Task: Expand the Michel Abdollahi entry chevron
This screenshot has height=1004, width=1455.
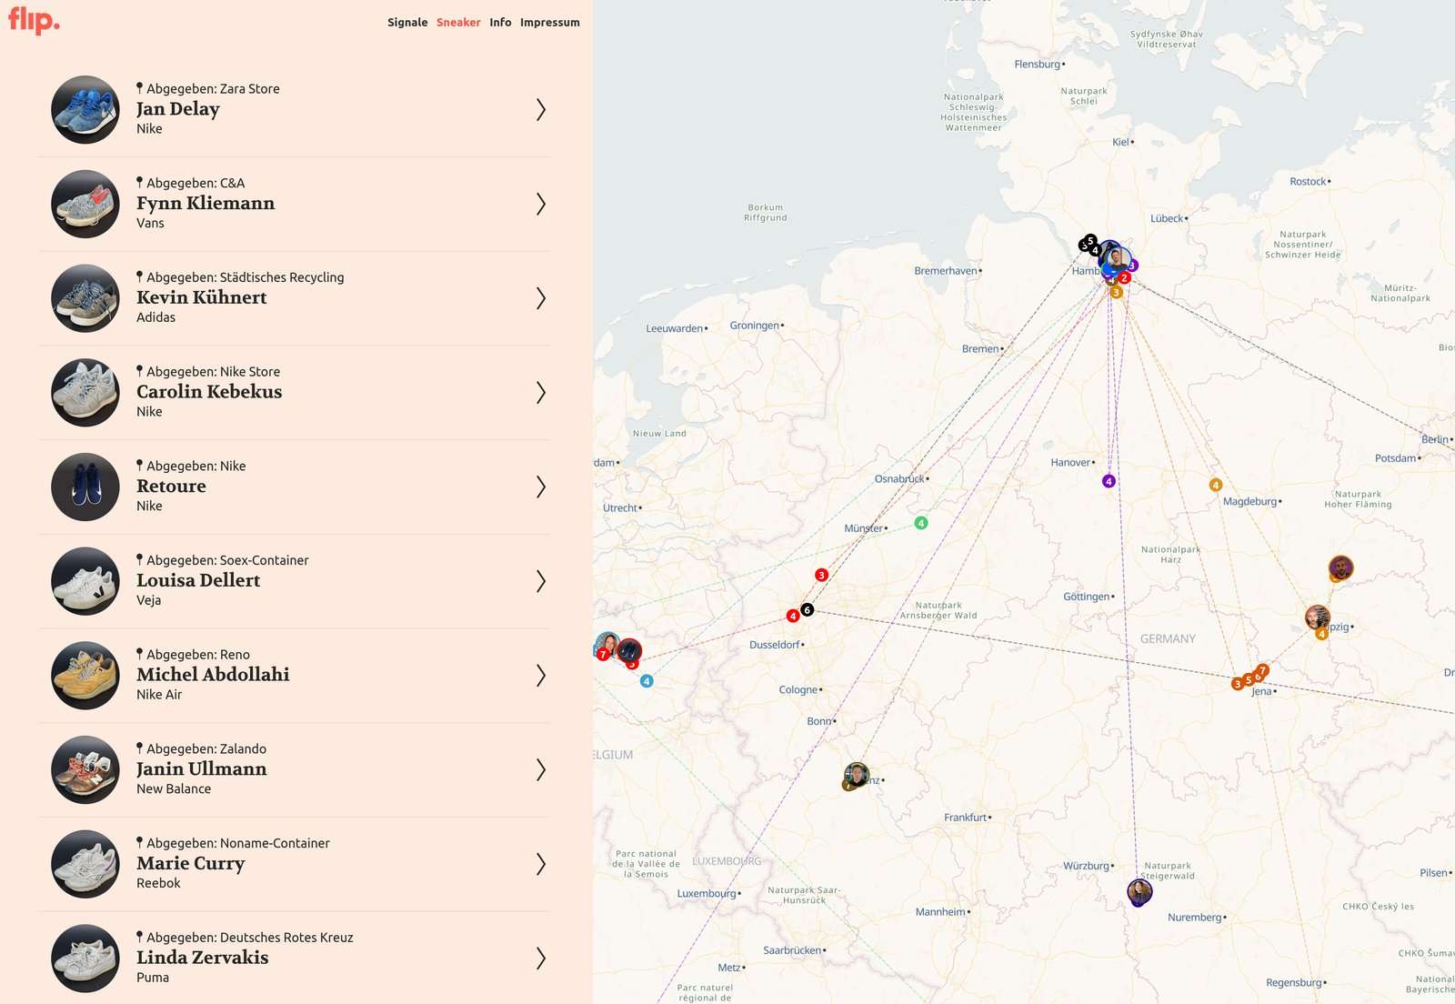Action: point(541,676)
